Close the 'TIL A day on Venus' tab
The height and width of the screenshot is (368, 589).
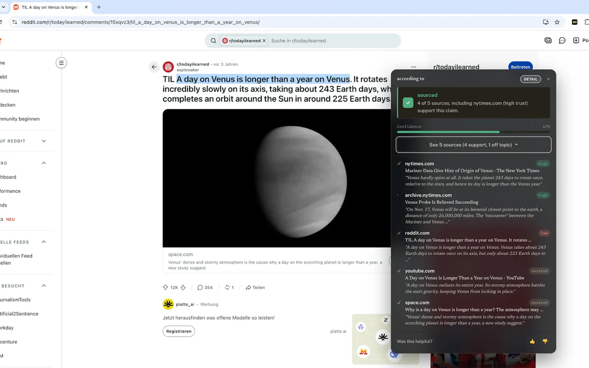point(86,7)
